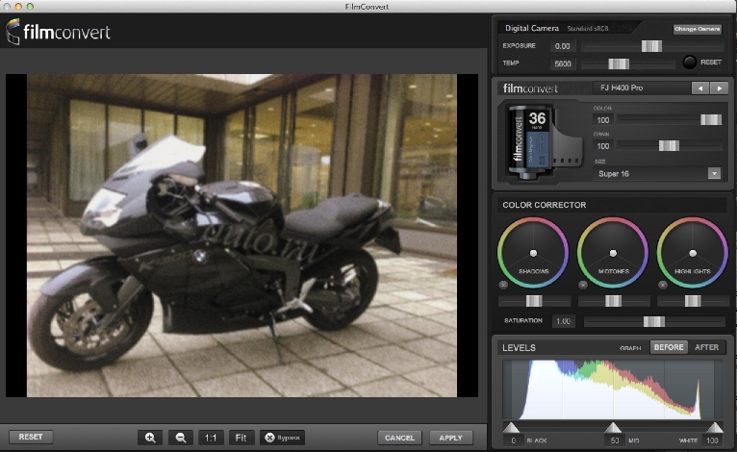This screenshot has height=452, width=737.
Task: Click the Midtones luminance slider handle
Action: tap(613, 301)
